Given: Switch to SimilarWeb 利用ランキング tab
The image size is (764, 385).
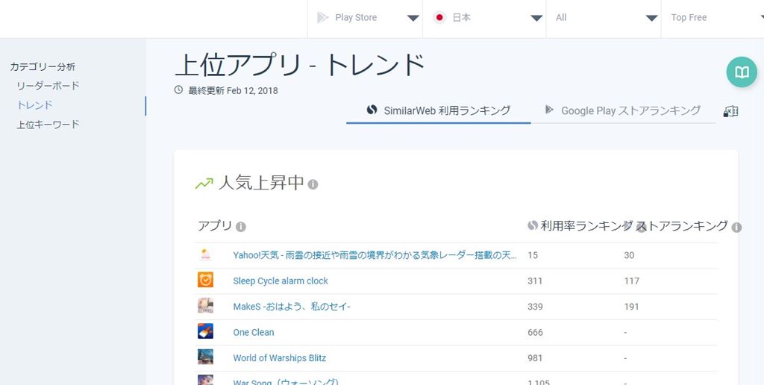Looking at the screenshot, I should point(439,110).
